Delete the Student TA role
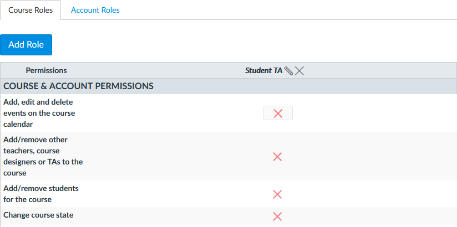Viewport: 457px width, 227px height. pyautogui.click(x=299, y=71)
